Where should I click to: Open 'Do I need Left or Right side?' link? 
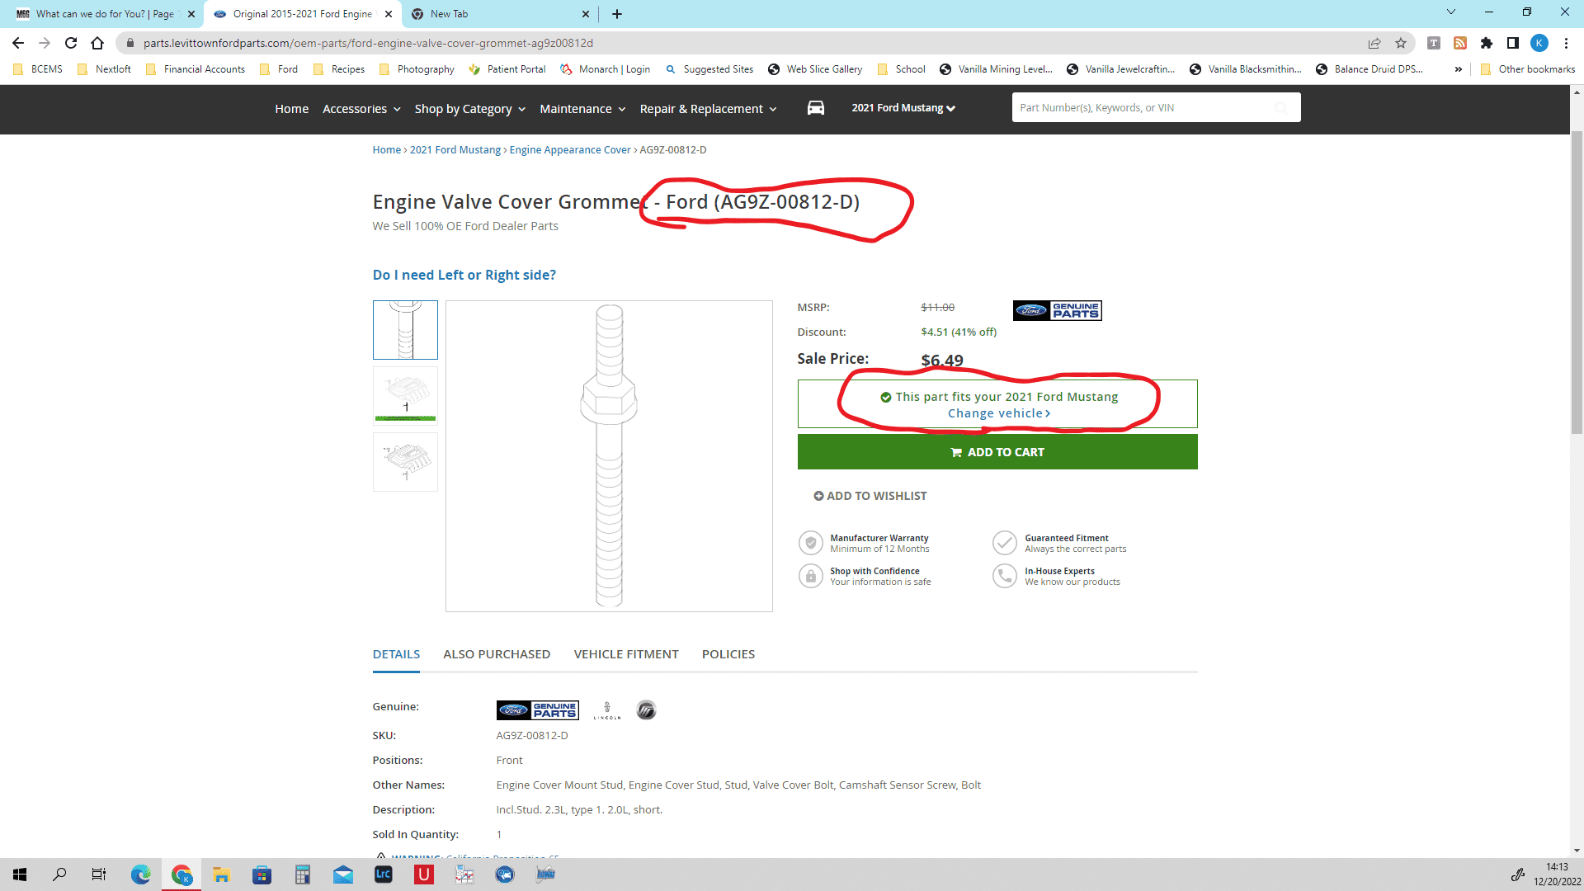coord(464,275)
